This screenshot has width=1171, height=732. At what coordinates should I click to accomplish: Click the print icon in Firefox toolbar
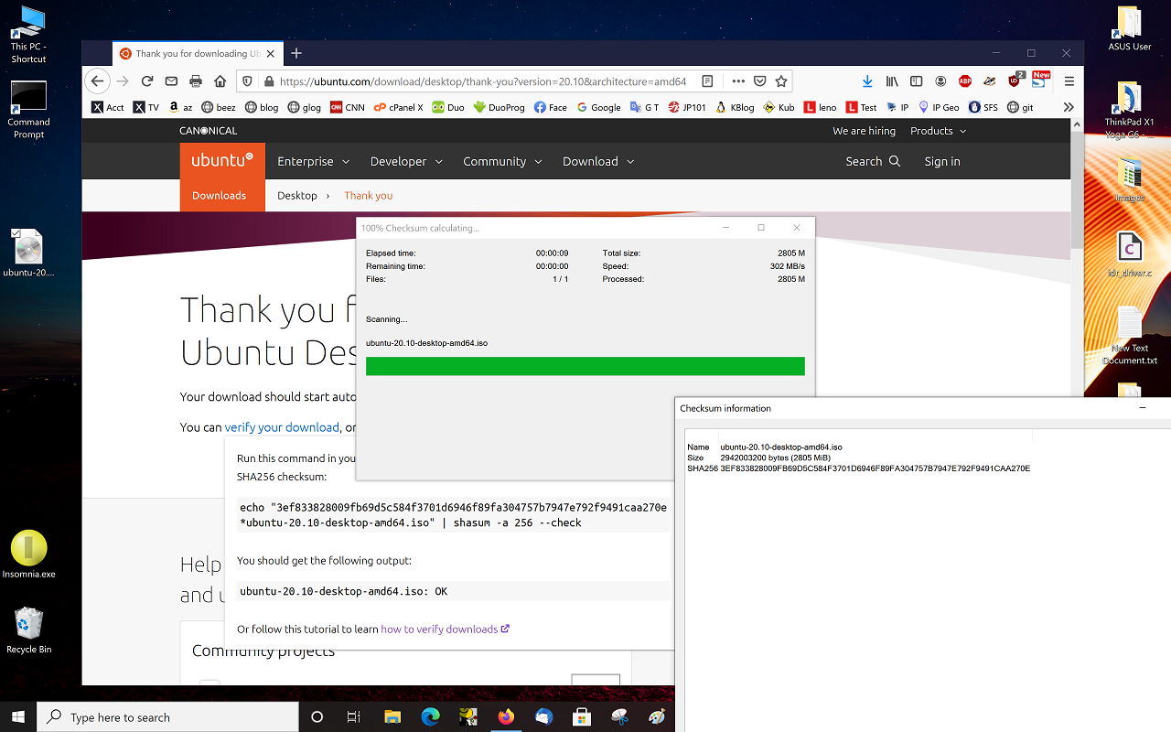coord(196,81)
